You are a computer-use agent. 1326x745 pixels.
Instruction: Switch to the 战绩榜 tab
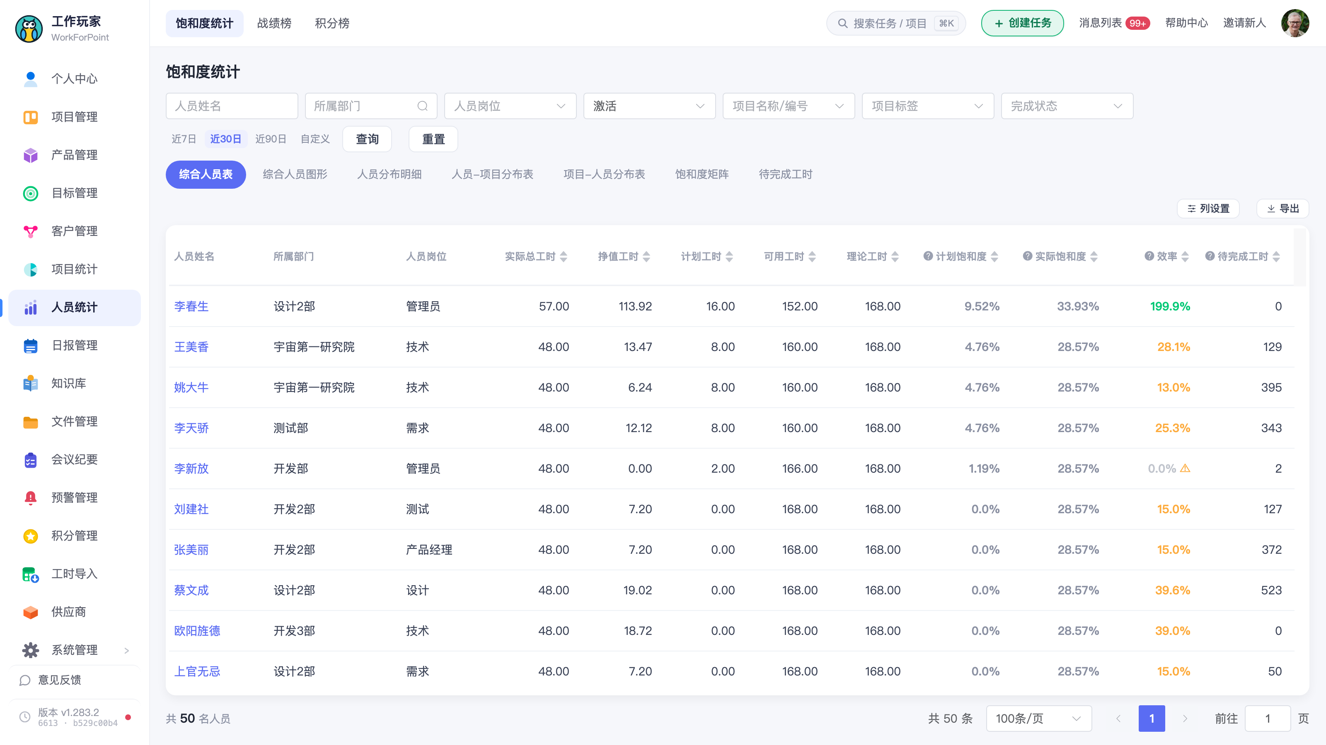[274, 23]
